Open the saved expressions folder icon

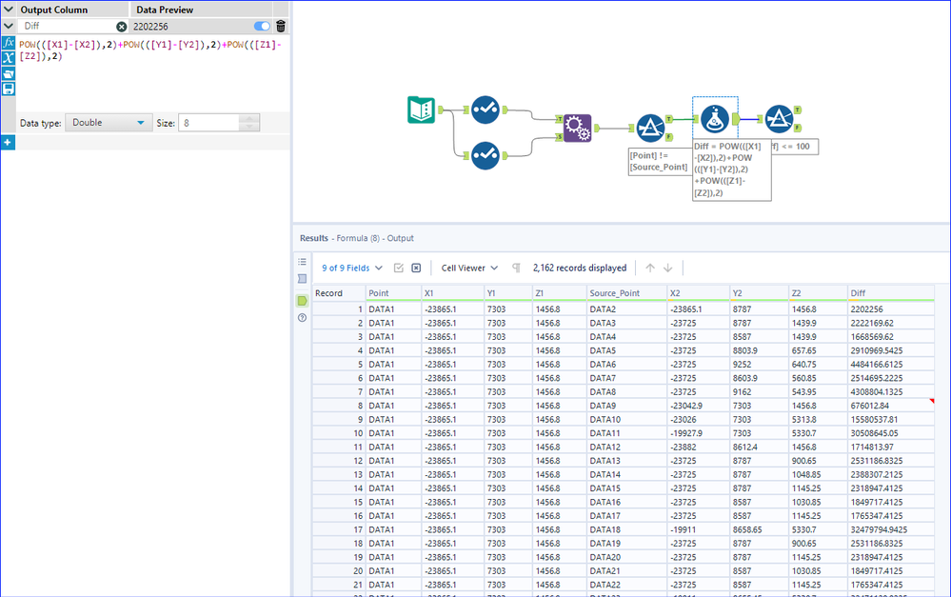[9, 73]
